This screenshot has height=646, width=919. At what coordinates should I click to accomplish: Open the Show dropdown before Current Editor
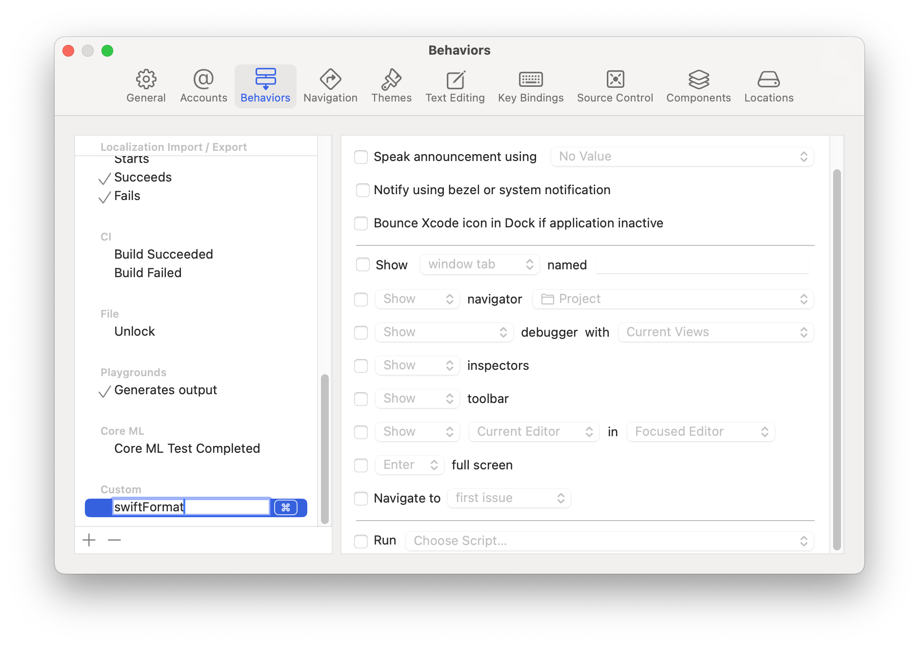417,432
